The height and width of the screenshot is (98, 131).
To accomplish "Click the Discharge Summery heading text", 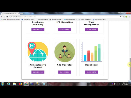I will tap(38, 23).
